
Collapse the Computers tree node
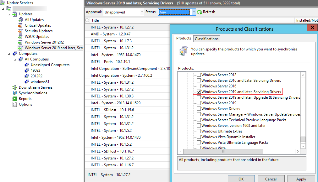tap(9, 54)
